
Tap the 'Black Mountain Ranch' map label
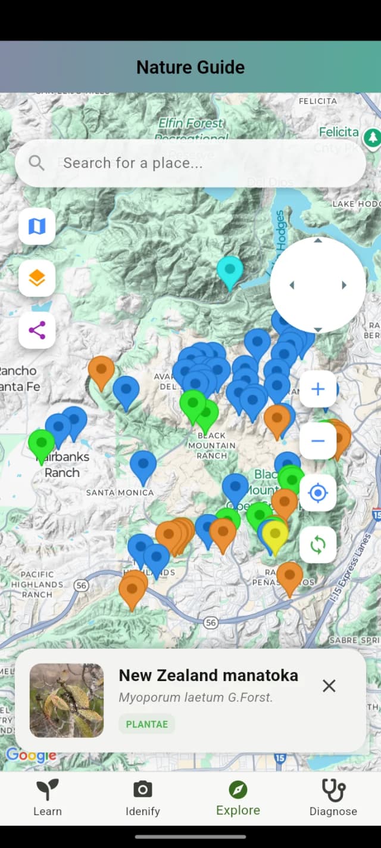(212, 445)
